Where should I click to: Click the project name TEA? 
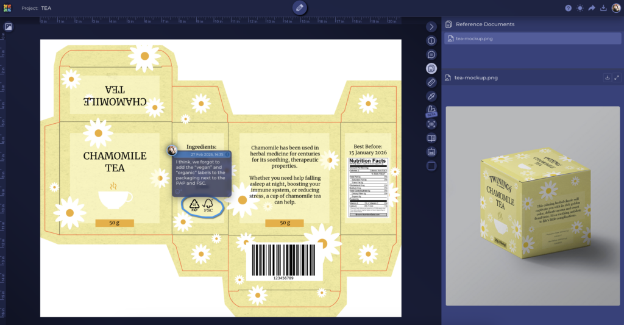[x=46, y=8]
